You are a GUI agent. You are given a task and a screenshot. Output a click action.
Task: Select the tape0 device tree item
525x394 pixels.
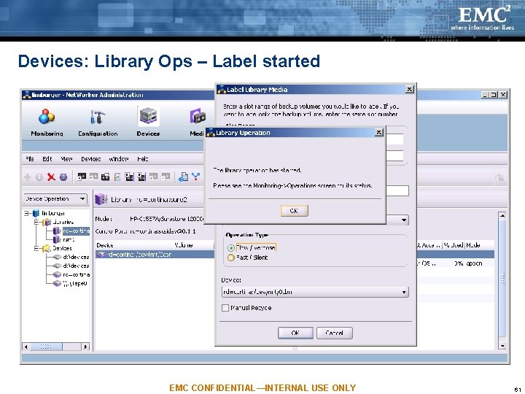click(x=75, y=283)
